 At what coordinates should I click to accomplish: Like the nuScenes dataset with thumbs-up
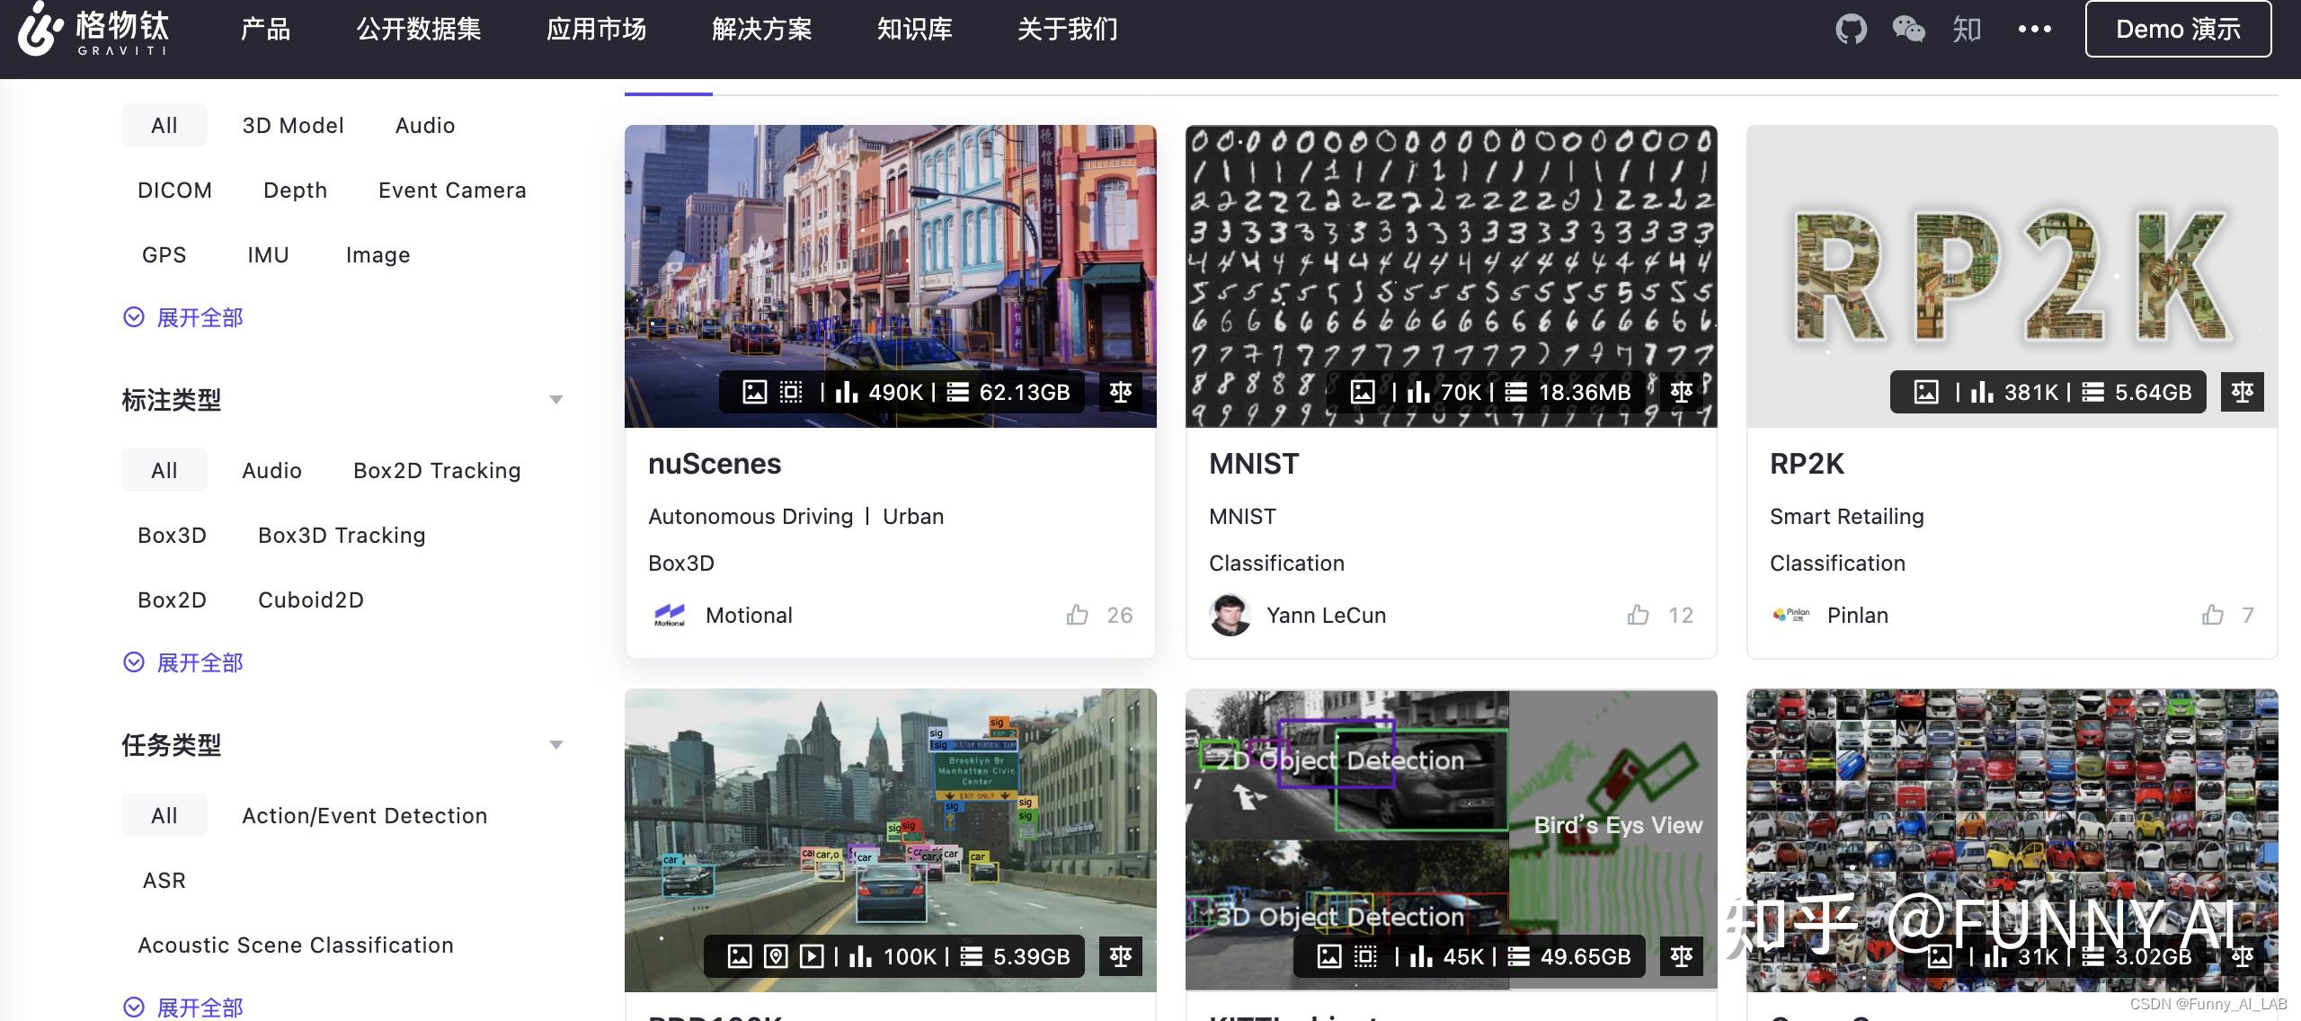1077,615
